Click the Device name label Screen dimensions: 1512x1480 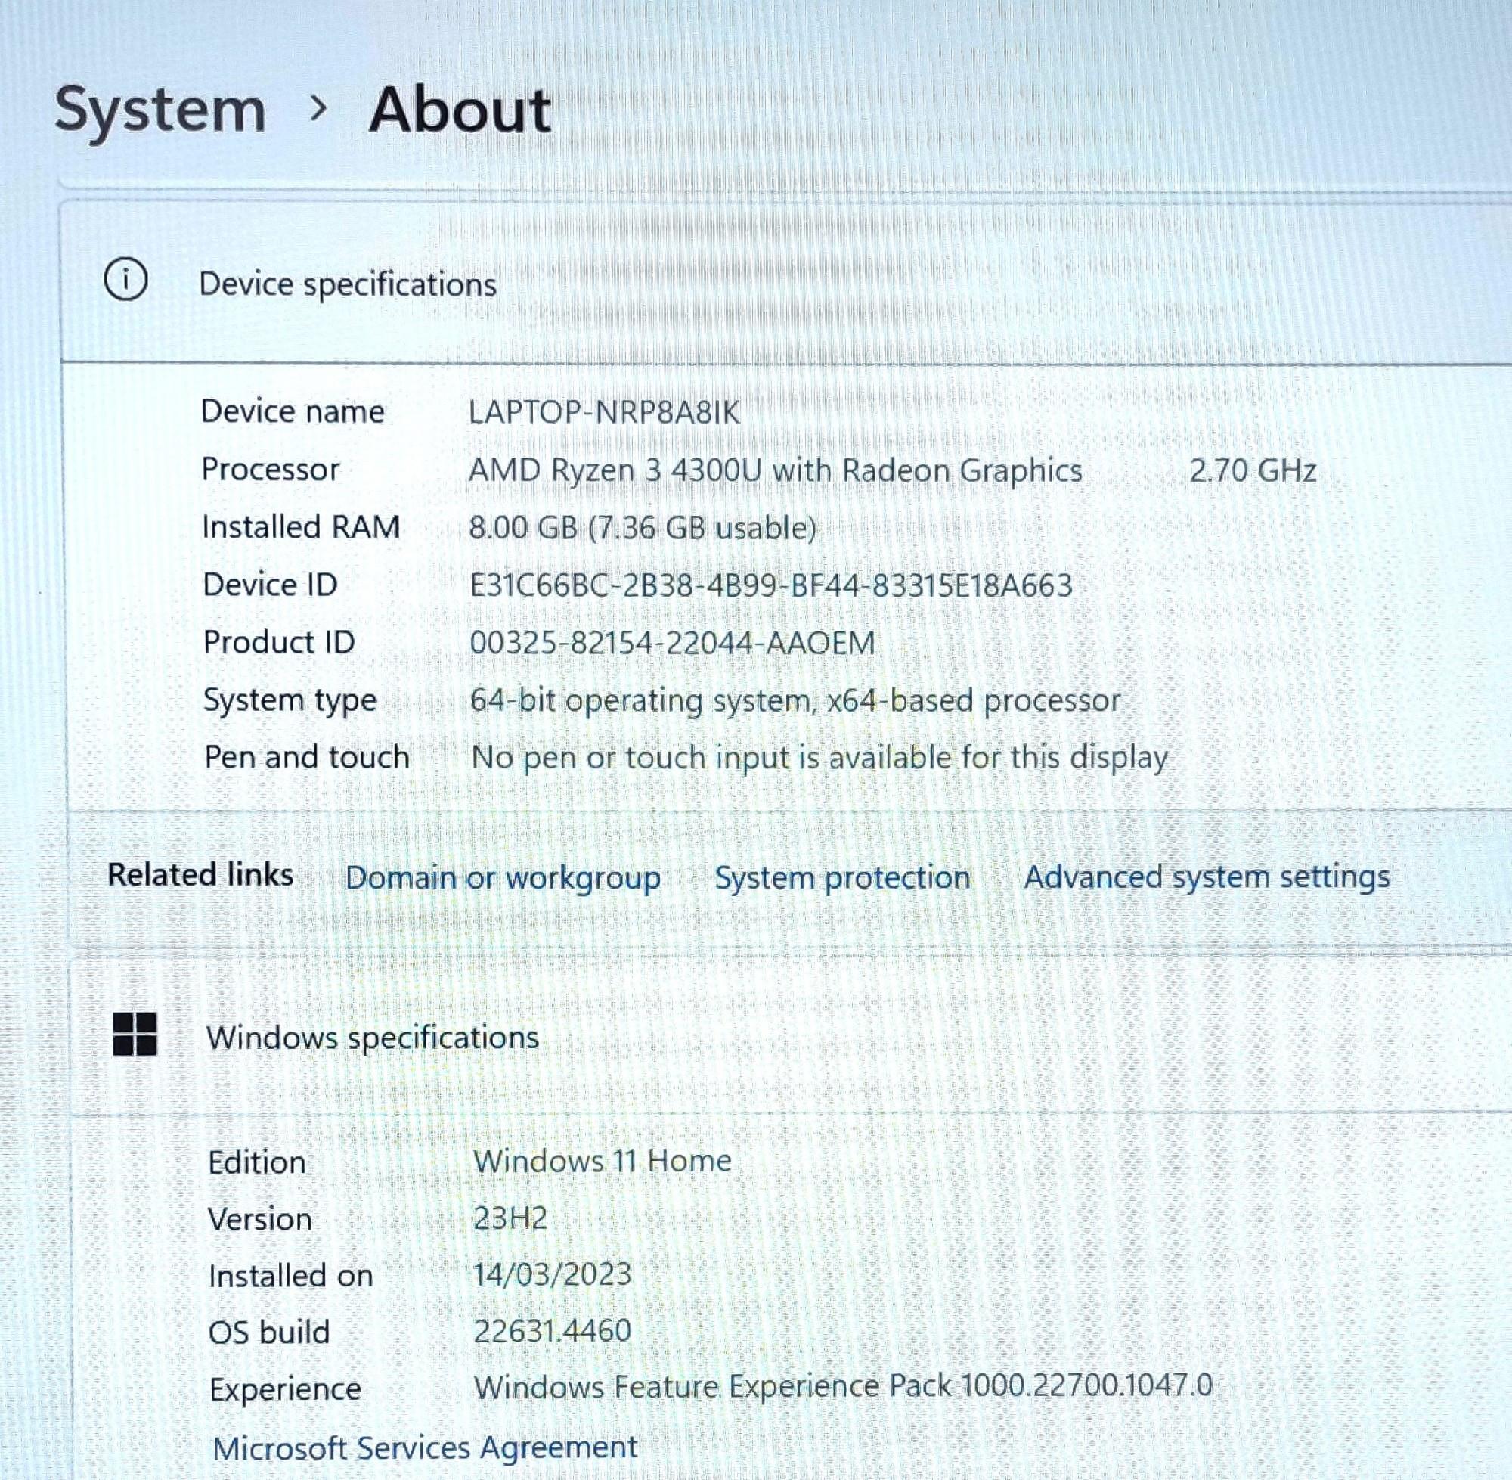(293, 411)
